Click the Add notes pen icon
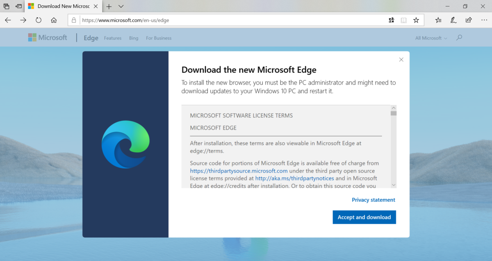Image resolution: width=492 pixels, height=261 pixels. [453, 20]
